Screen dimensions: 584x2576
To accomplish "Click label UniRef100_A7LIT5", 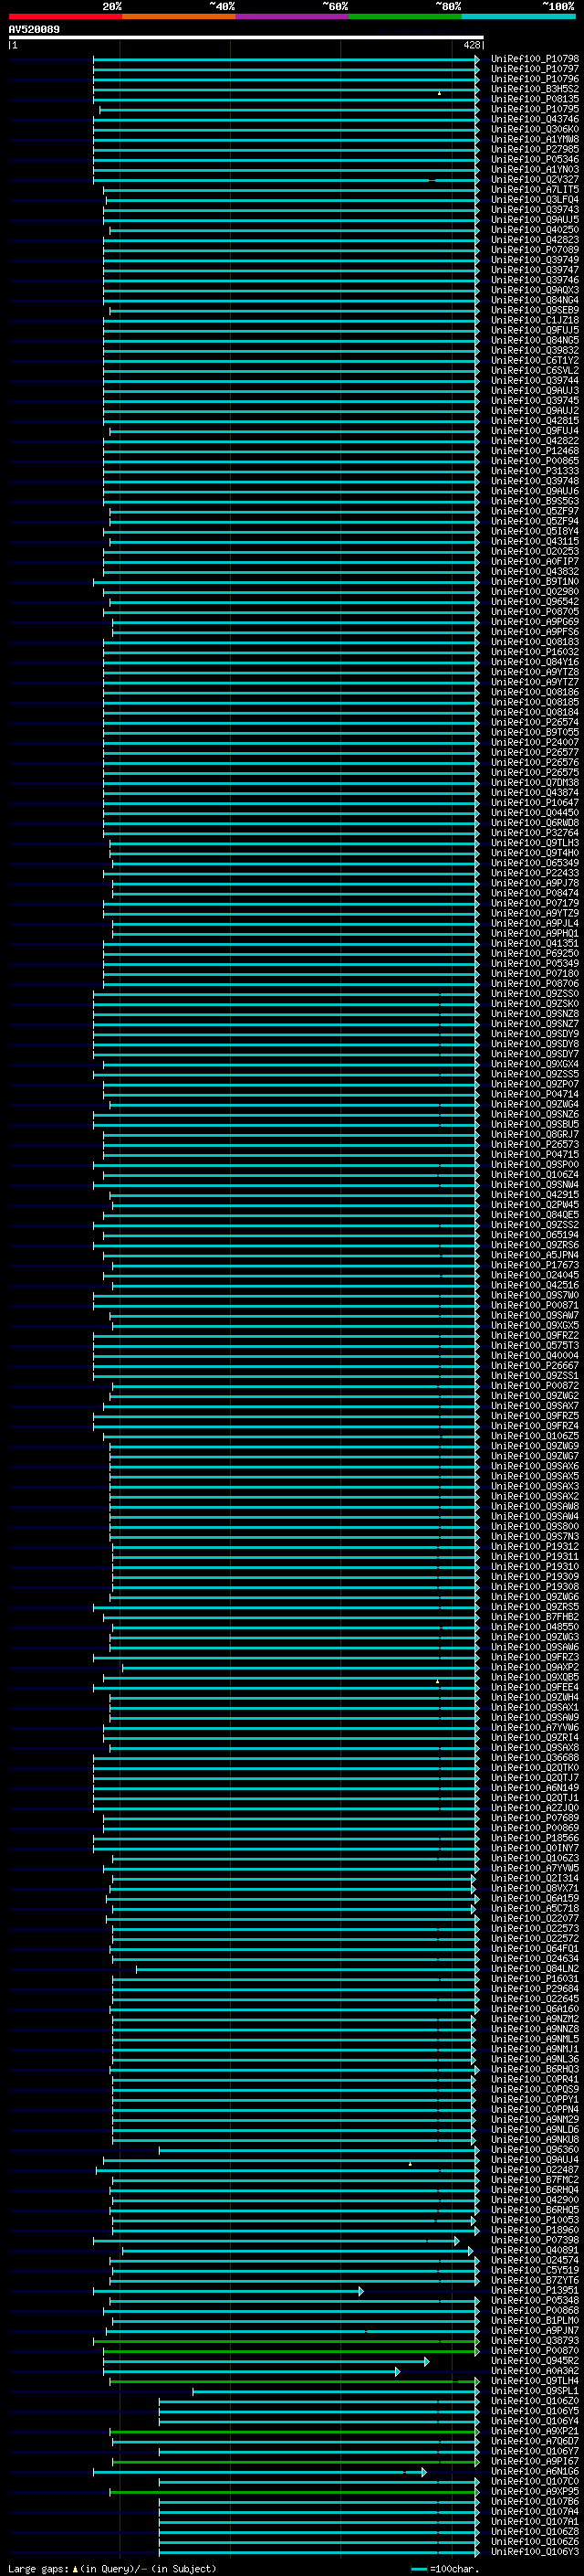I will (x=535, y=190).
